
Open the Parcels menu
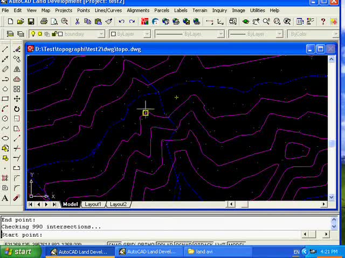tap(162, 10)
